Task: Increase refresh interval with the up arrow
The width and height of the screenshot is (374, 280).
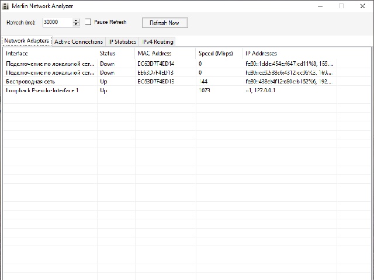Action: [x=76, y=20]
